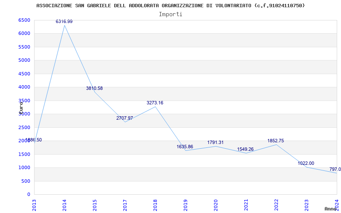The height and width of the screenshot is (213, 341).
Task: Click x-axis year 2024
Action: point(336,205)
